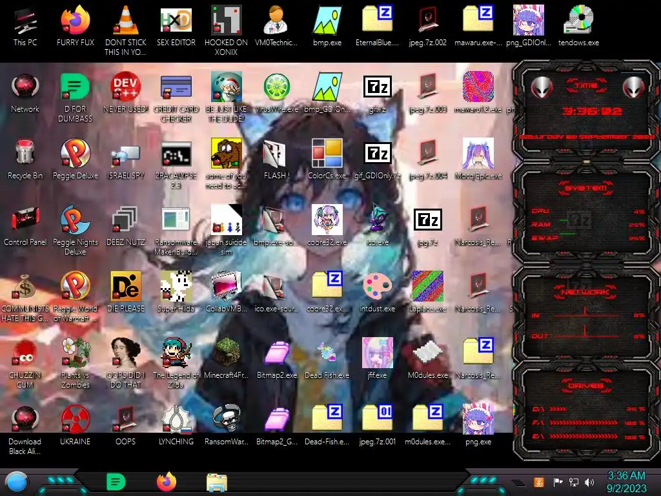Image resolution: width=661 pixels, height=496 pixels.
Task: Open the HOOKED ON XONIX icon
Action: pos(226,32)
